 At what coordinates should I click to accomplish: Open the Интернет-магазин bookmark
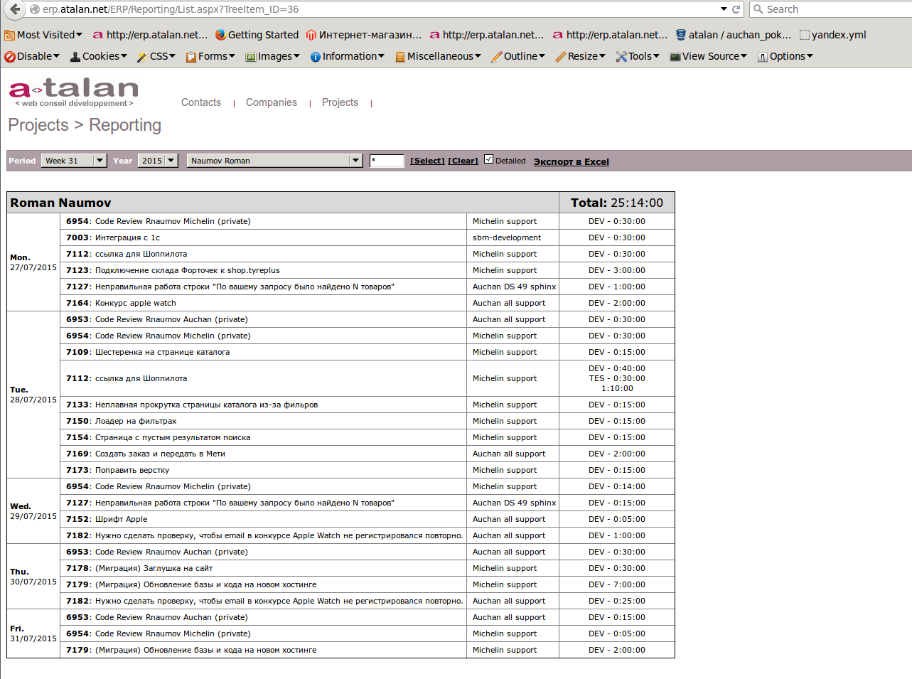click(x=363, y=35)
